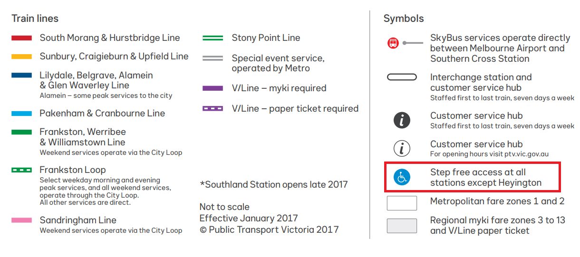Screen dimensions: 580x257
Task: Click the dark filled customer service hub icon
Action: click(402, 121)
